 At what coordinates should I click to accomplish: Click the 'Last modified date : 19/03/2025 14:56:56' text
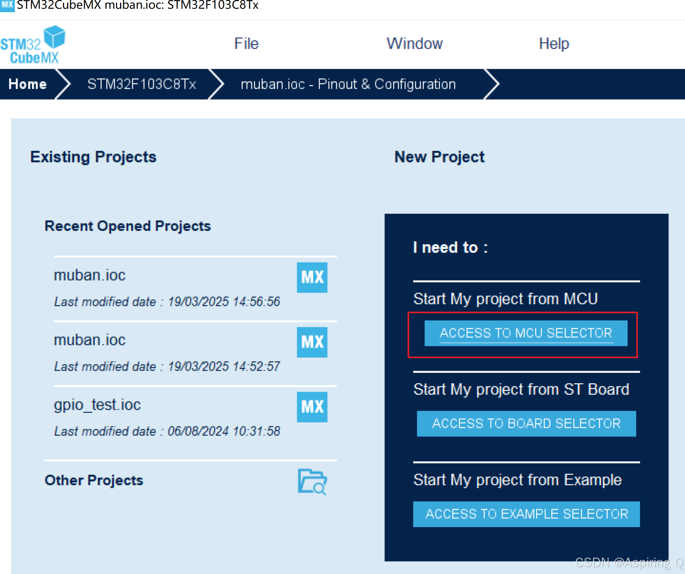pos(167,302)
